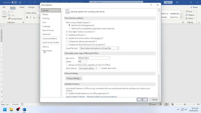The height and width of the screenshot is (113, 201).
Task: Uncheck Update document content while dragging
Action: (x=67, y=38)
